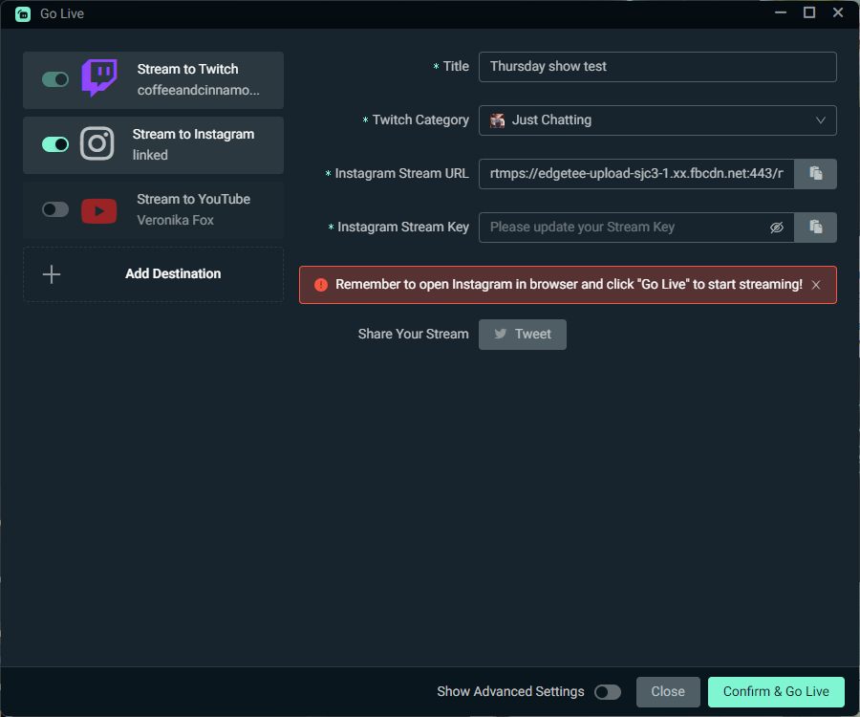Screen dimensions: 860x717
Task: Paste into Instagram Stream Key field
Action: pyautogui.click(x=815, y=228)
